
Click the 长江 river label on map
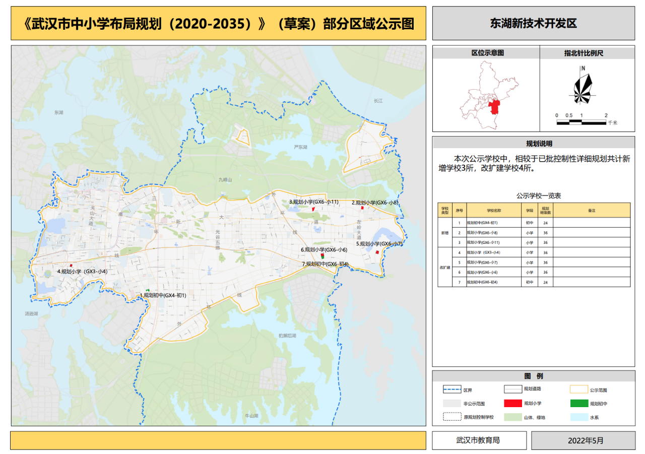[378, 101]
